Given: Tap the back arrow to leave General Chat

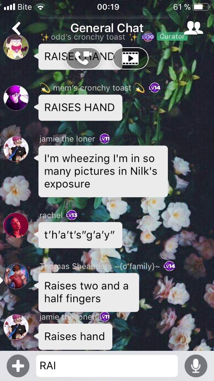Looking at the screenshot, I should point(16,28).
